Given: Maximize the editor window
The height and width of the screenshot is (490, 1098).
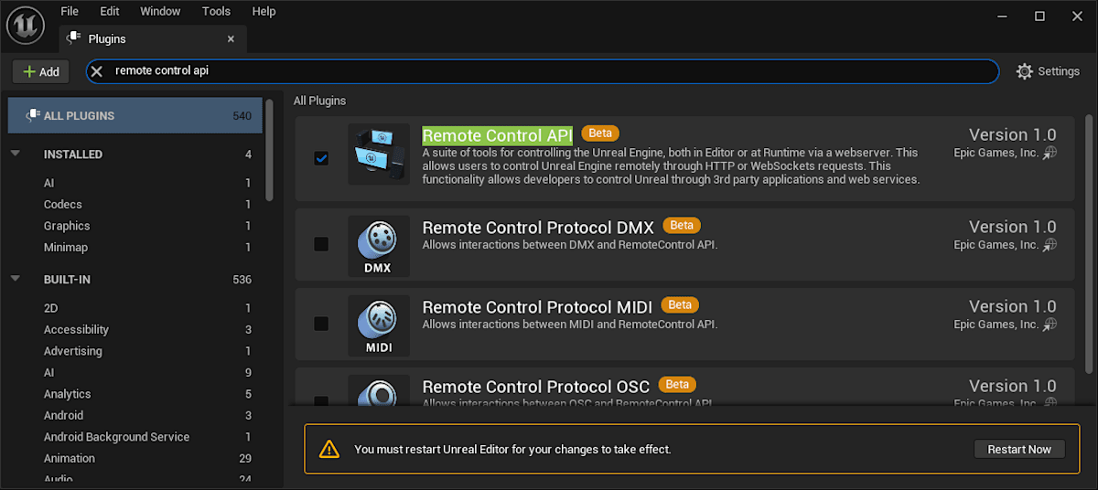Looking at the screenshot, I should tap(1039, 16).
